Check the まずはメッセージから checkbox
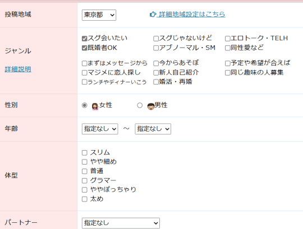The width and height of the screenshot is (303, 229). [x=84, y=63]
